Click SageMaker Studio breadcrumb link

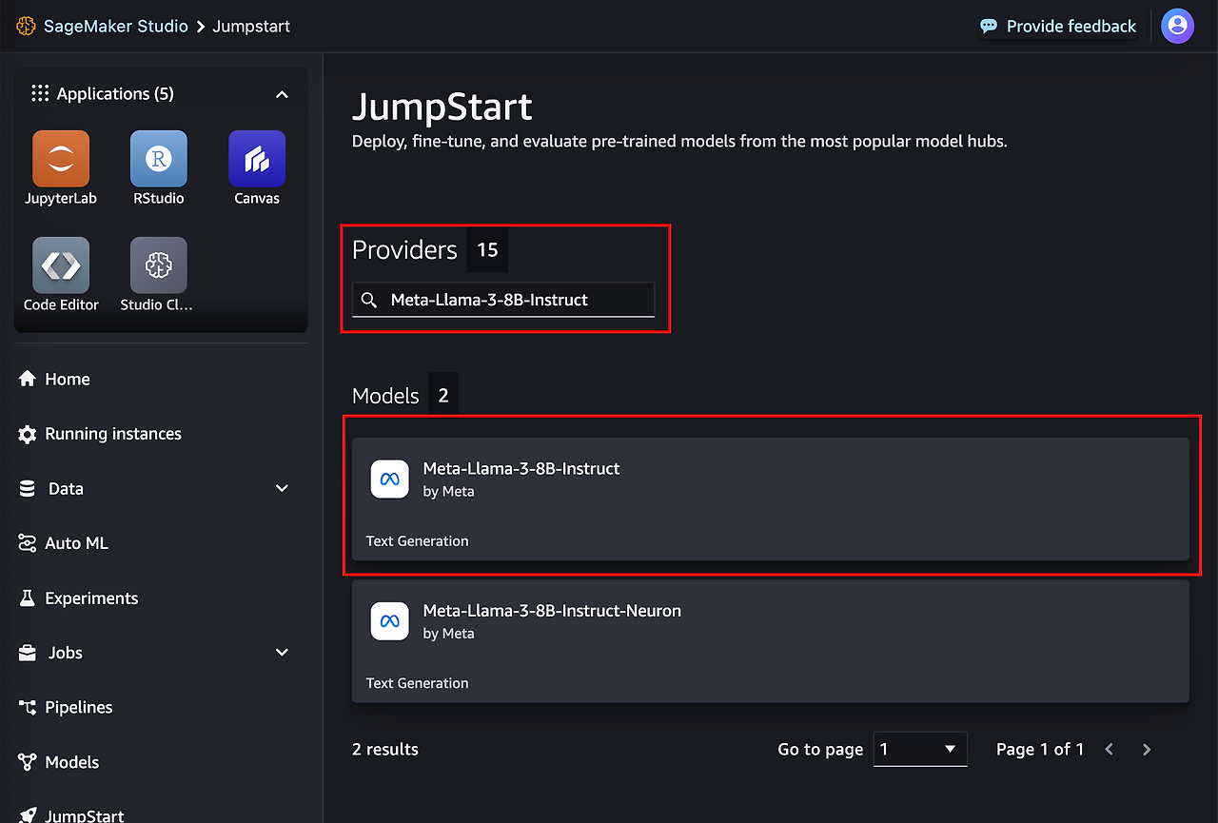[x=116, y=26]
